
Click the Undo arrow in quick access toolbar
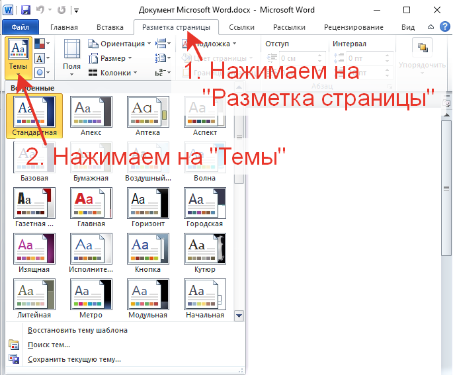(40, 10)
